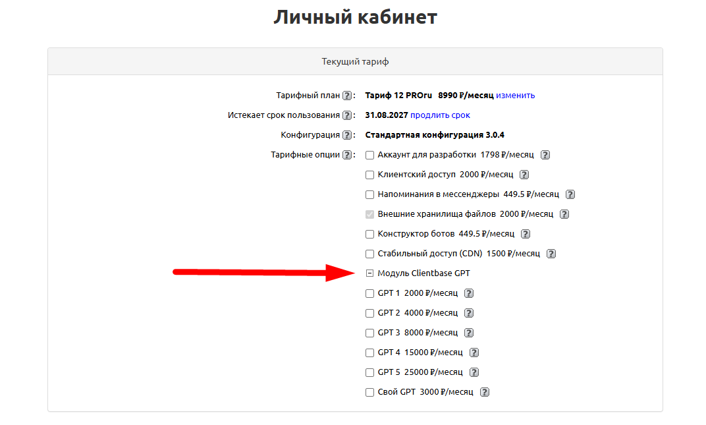Click help icon for Свой GPT option
Image resolution: width=706 pixels, height=425 pixels.
(x=485, y=393)
